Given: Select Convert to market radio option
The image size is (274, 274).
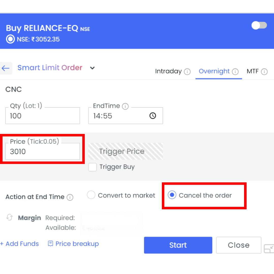Looking at the screenshot, I should [91, 195].
